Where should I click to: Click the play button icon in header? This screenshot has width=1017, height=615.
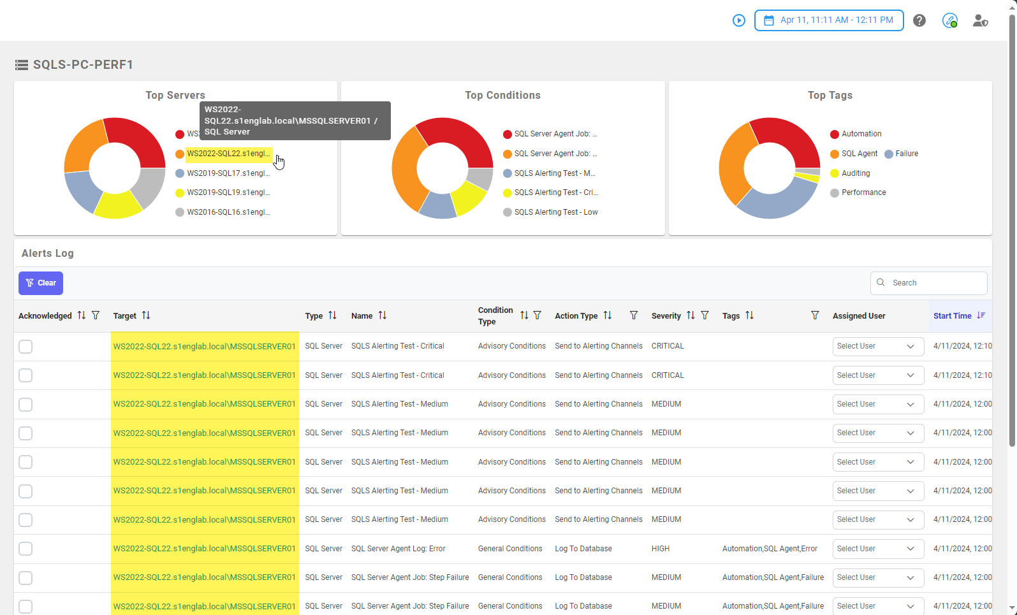coord(738,20)
